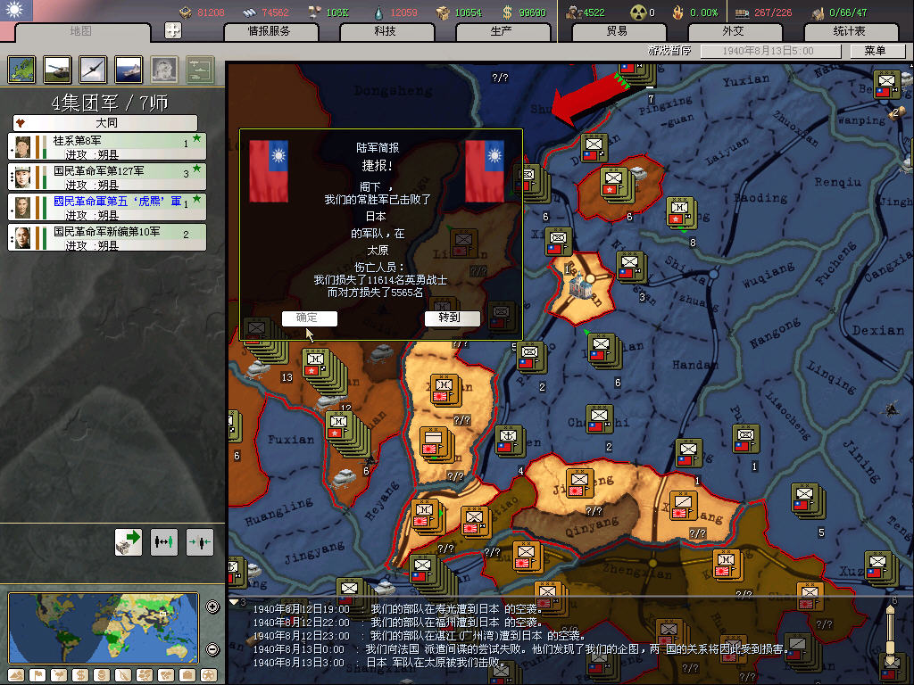This screenshot has height=685, width=914.
Task: Click log entry dated 1940年8月12日19:00
Action: [x=398, y=608]
